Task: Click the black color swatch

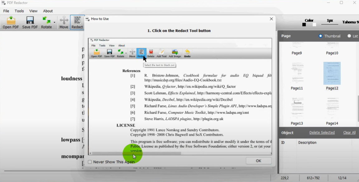Action: click(x=304, y=25)
